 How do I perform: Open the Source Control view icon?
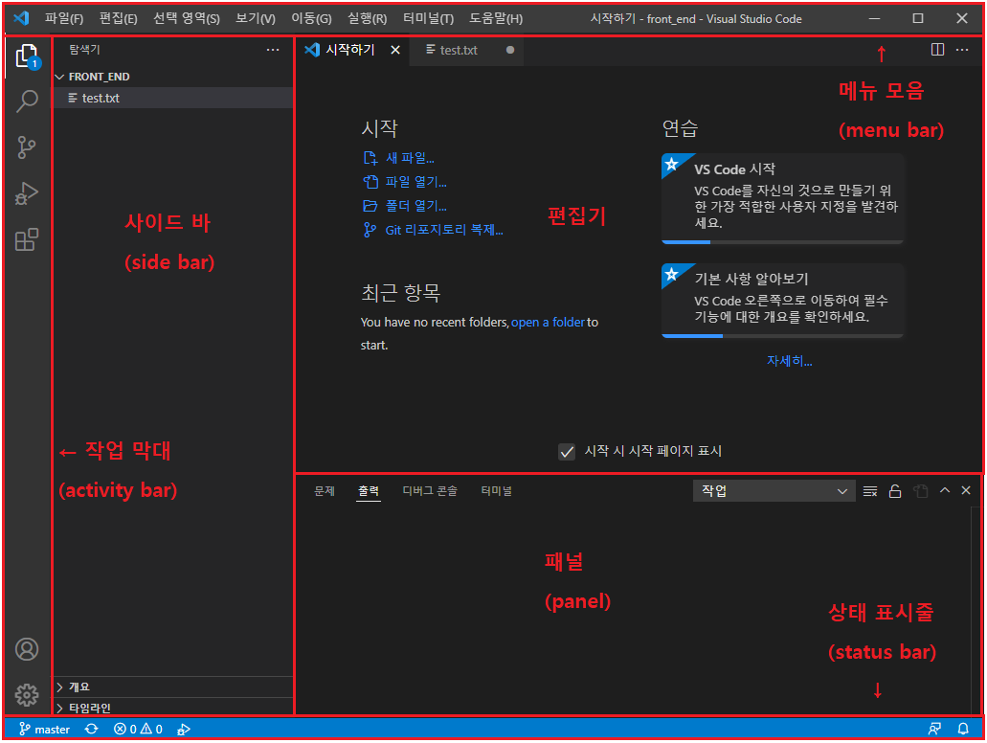click(27, 147)
